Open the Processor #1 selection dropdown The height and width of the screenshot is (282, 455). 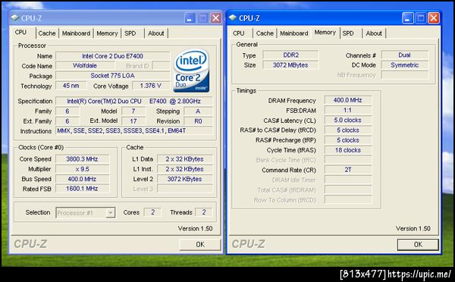pyautogui.click(x=110, y=213)
